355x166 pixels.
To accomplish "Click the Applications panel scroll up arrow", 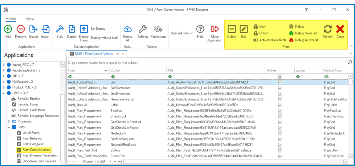I will click(x=63, y=64).
